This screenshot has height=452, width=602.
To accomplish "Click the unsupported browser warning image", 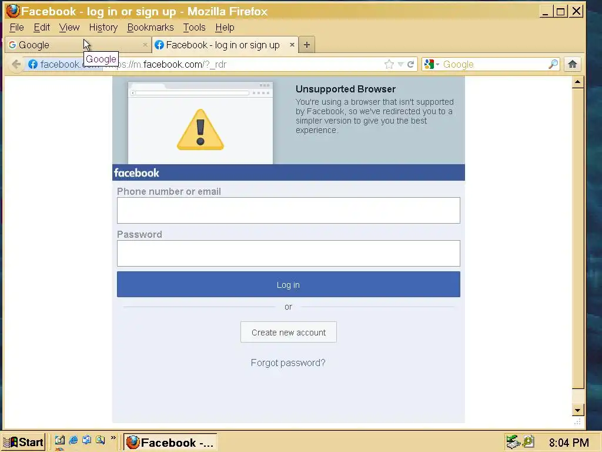I will pos(200,123).
